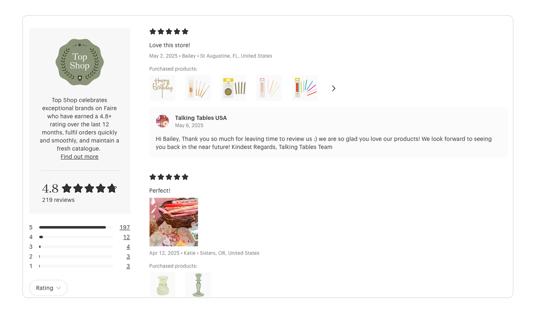
Task: Click the Talking Tables USA avatar
Action: [162, 121]
